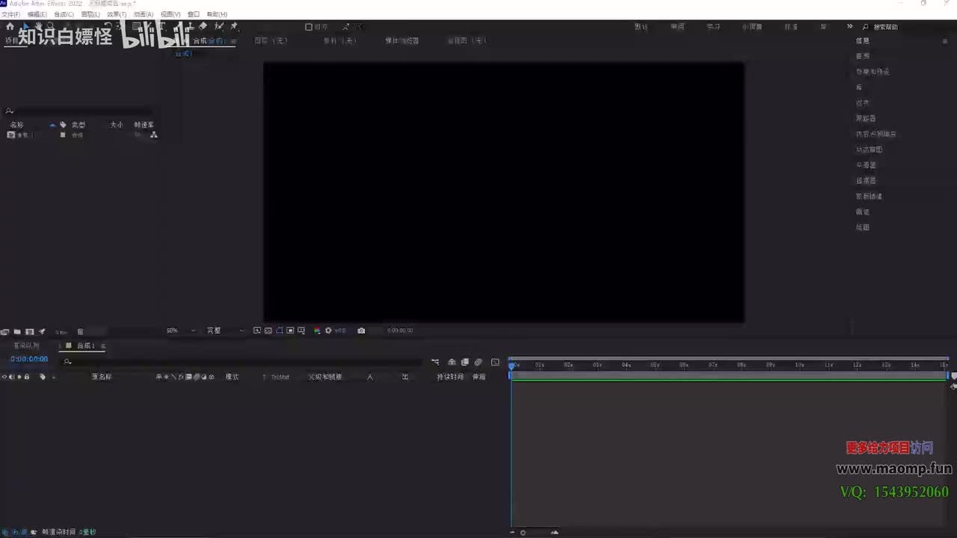The height and width of the screenshot is (538, 957).
Task: Open the 50% magnification dropdown
Action: click(181, 330)
